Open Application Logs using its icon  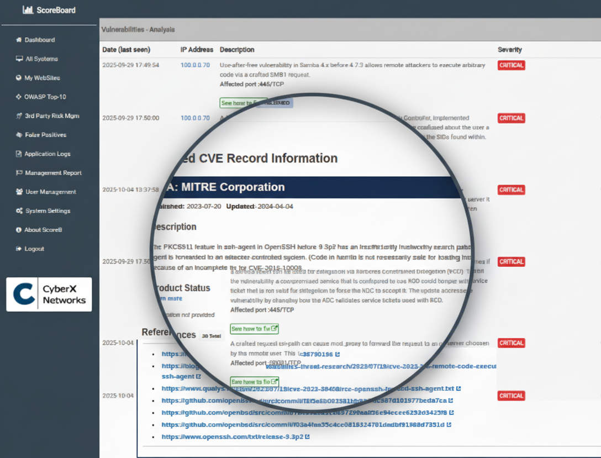[18, 154]
